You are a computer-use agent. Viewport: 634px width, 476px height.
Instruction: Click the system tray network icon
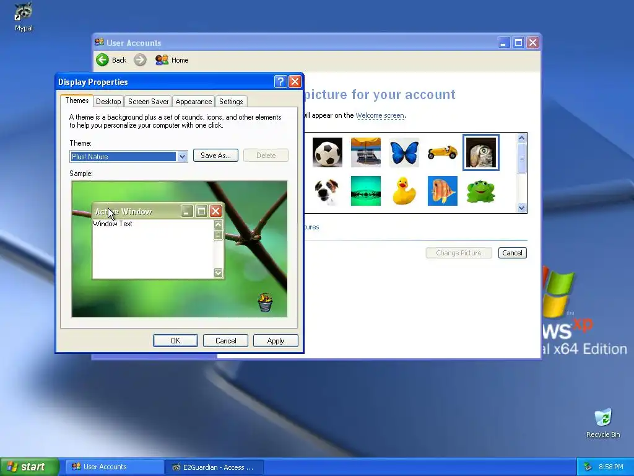point(588,467)
